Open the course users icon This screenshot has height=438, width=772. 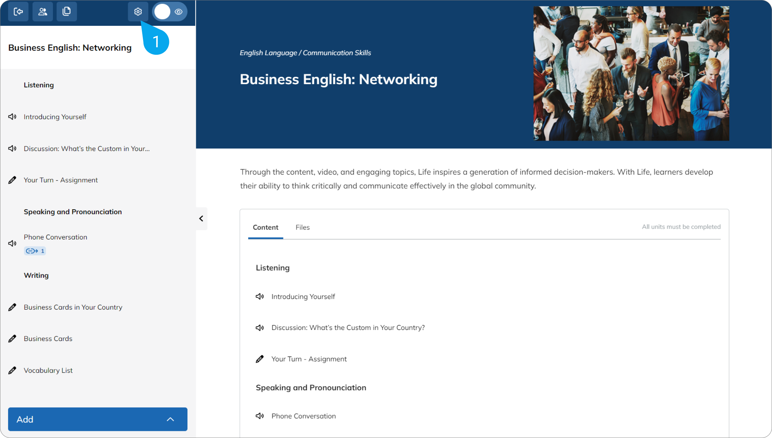pos(43,12)
